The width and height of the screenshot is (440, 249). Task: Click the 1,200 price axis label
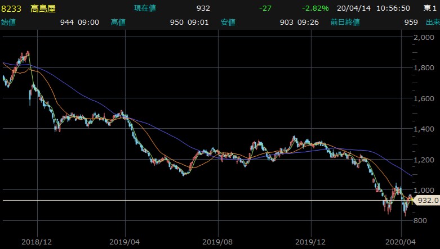pos(424,160)
